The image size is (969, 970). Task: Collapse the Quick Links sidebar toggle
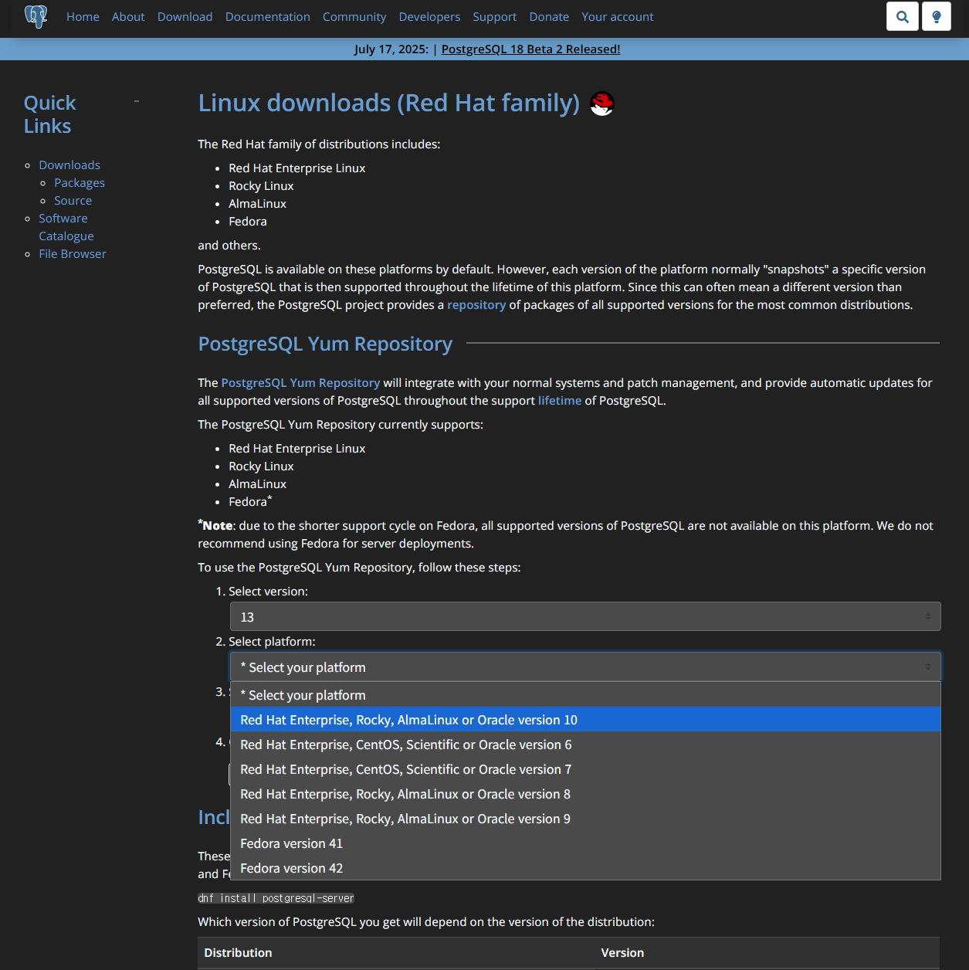tap(137, 101)
